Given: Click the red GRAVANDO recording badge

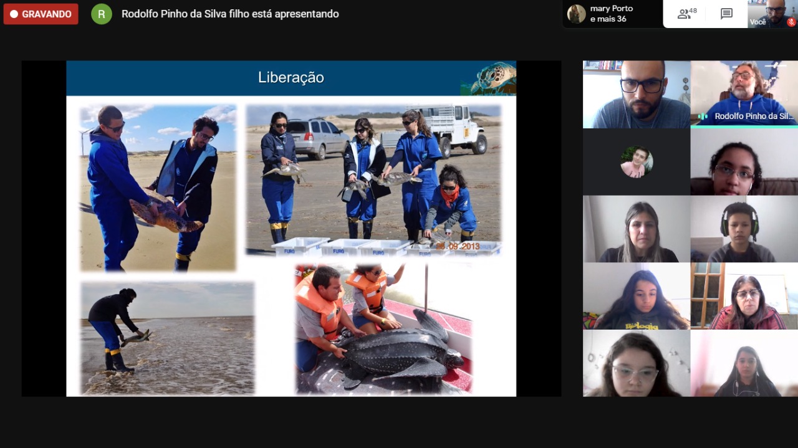Looking at the screenshot, I should click(x=41, y=14).
